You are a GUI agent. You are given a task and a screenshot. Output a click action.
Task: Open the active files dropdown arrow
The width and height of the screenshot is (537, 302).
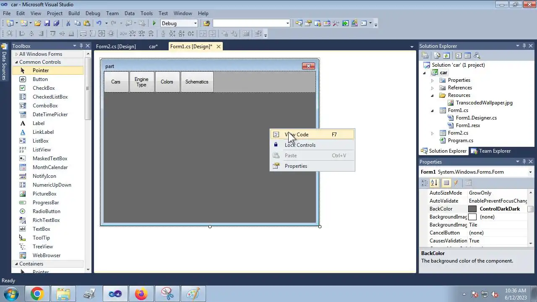(412, 47)
